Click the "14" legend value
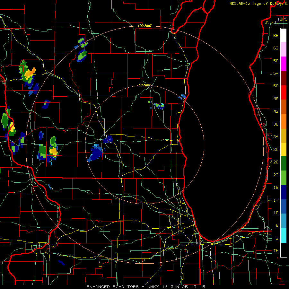 tap(276, 200)
